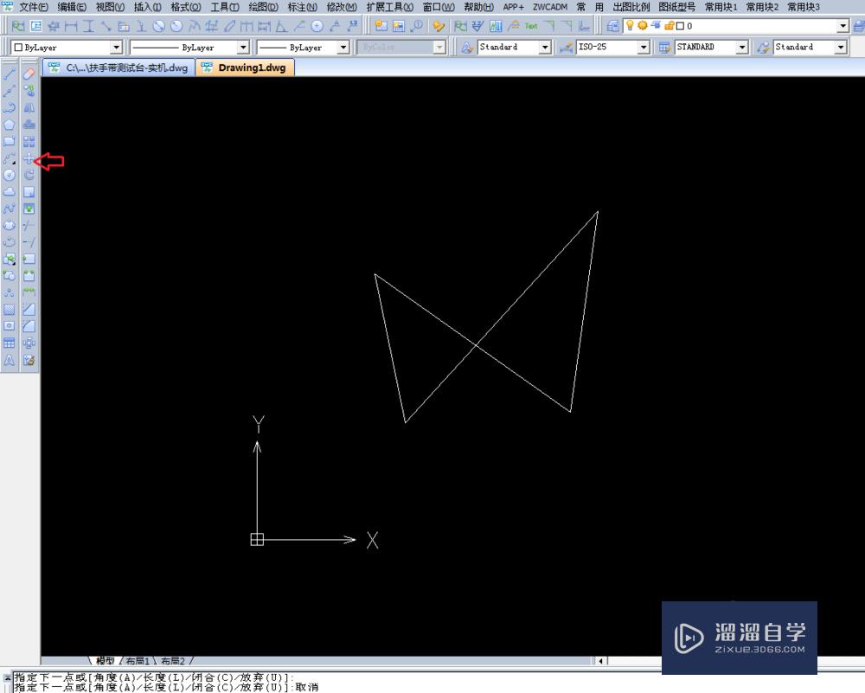Toggle the layer on/off light bulb

click(x=629, y=27)
